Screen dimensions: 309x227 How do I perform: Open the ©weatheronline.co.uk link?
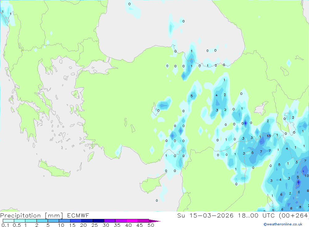pyautogui.click(x=283, y=224)
